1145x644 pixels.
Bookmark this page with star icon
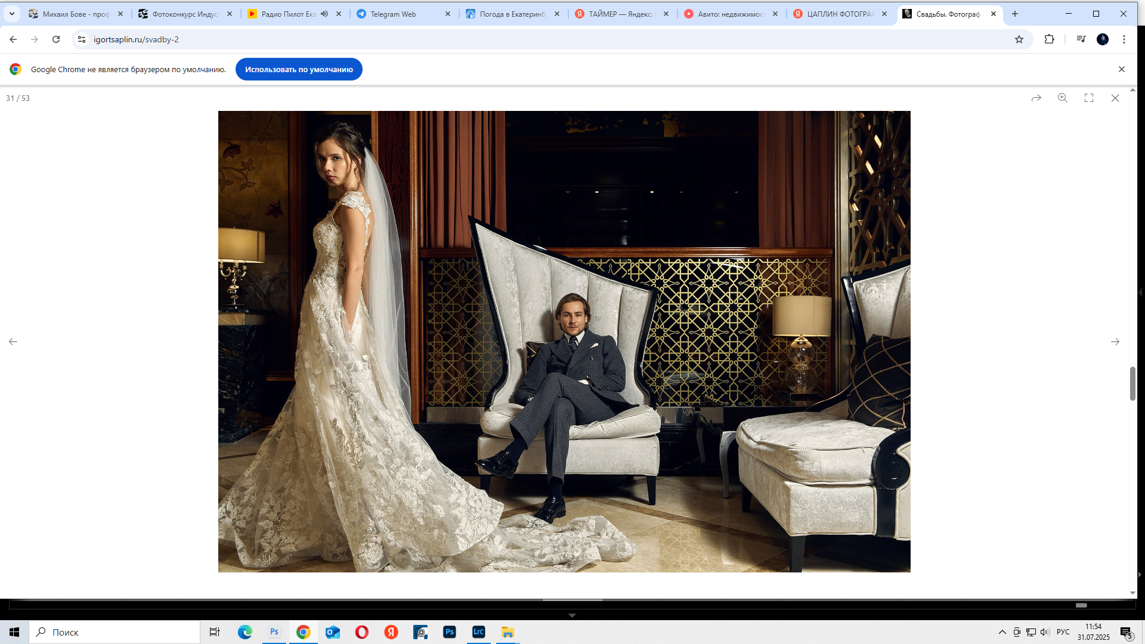1019,39
